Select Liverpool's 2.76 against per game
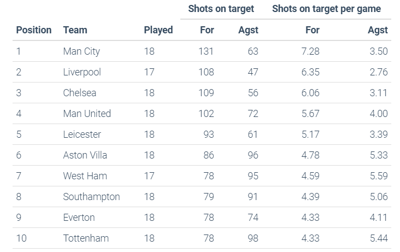Image resolution: width=400 pixels, height=252 pixels. (x=379, y=72)
